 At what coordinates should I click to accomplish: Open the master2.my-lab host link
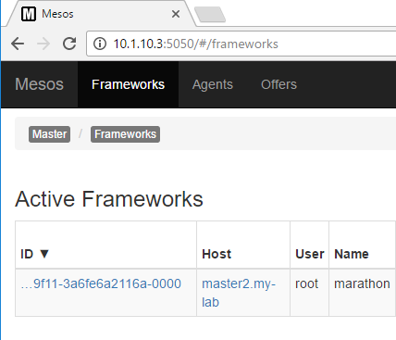pyautogui.click(x=239, y=293)
